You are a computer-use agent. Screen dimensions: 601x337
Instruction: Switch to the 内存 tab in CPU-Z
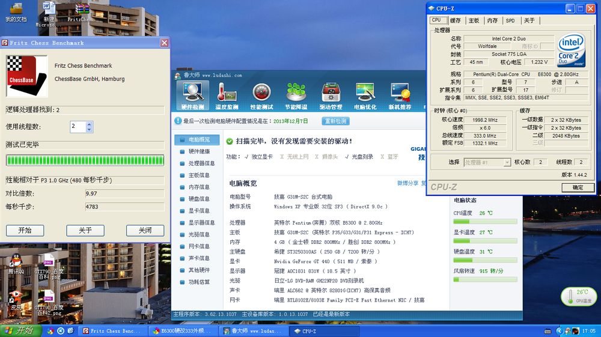pyautogui.click(x=492, y=20)
